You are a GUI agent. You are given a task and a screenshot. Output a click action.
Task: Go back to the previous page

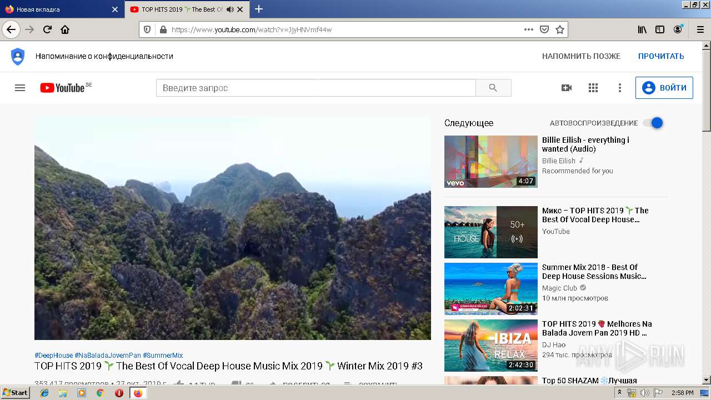[x=11, y=29]
